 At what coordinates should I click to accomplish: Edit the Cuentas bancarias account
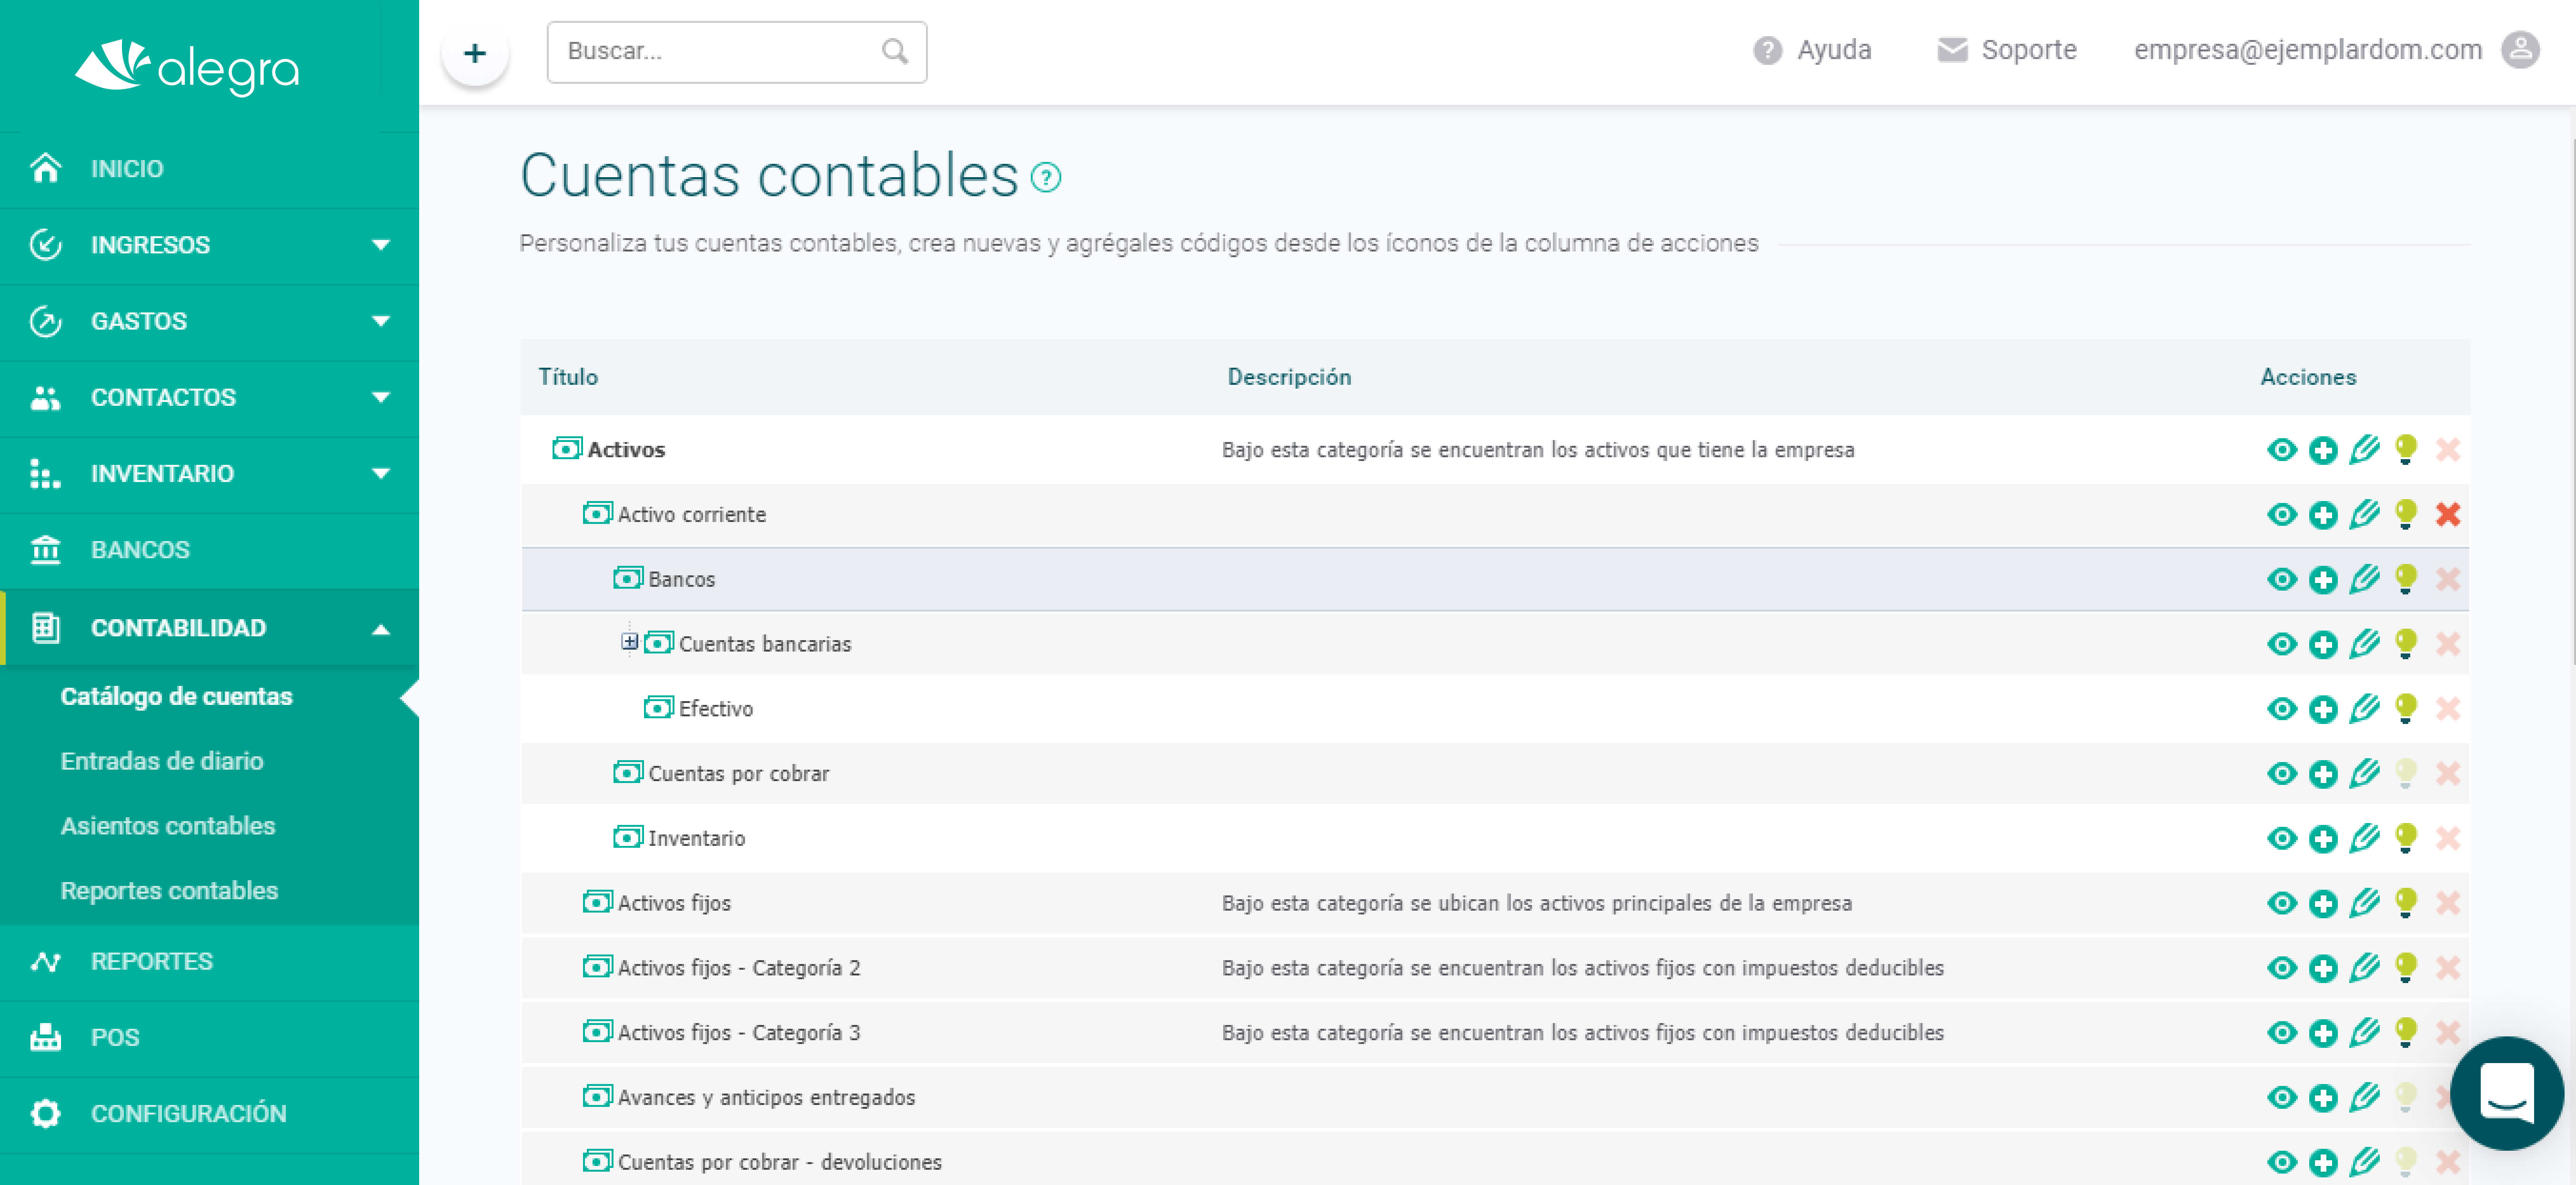click(2364, 644)
